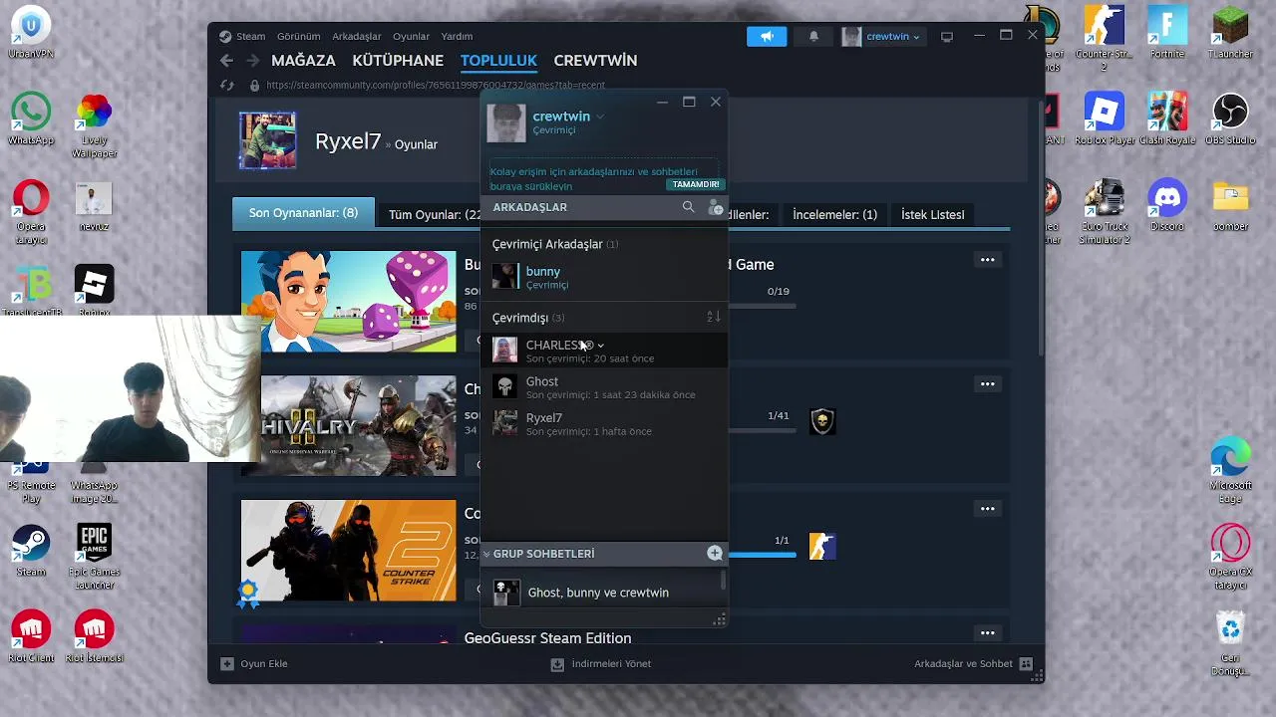Open the CHARLES friend options chevron
This screenshot has width=1276, height=717.
coord(600,346)
